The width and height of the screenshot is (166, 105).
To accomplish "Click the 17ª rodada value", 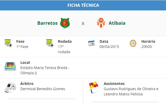I will 64,49.
